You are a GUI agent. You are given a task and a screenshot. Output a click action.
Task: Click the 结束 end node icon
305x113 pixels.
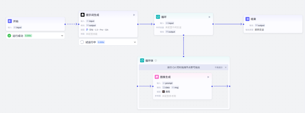[247, 19]
